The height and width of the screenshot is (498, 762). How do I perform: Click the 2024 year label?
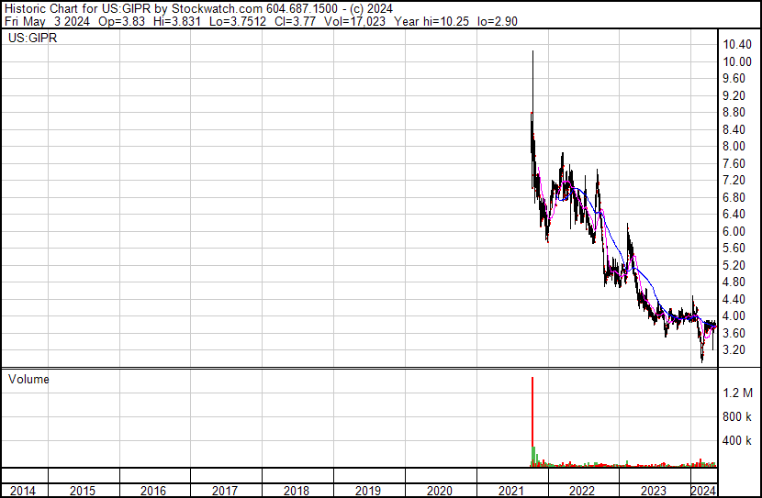tap(703, 491)
